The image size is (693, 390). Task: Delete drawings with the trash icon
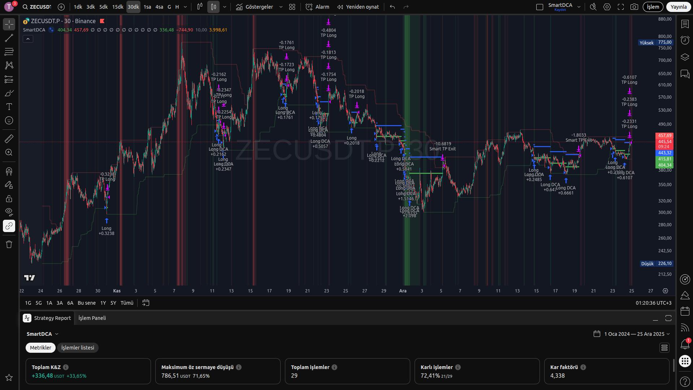[9, 244]
